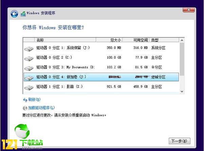Click the 921.5 GB total size cell
The width and height of the screenshot is (204, 151).
pos(114,86)
